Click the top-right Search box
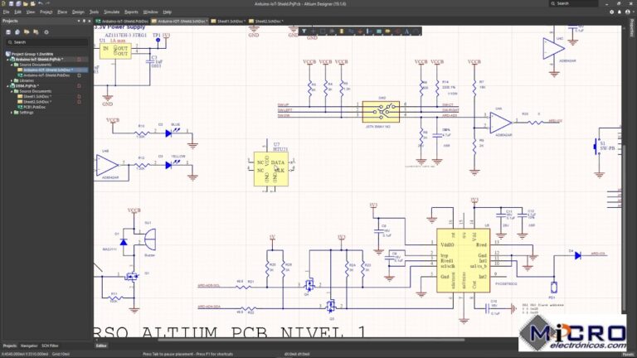 [574, 3]
